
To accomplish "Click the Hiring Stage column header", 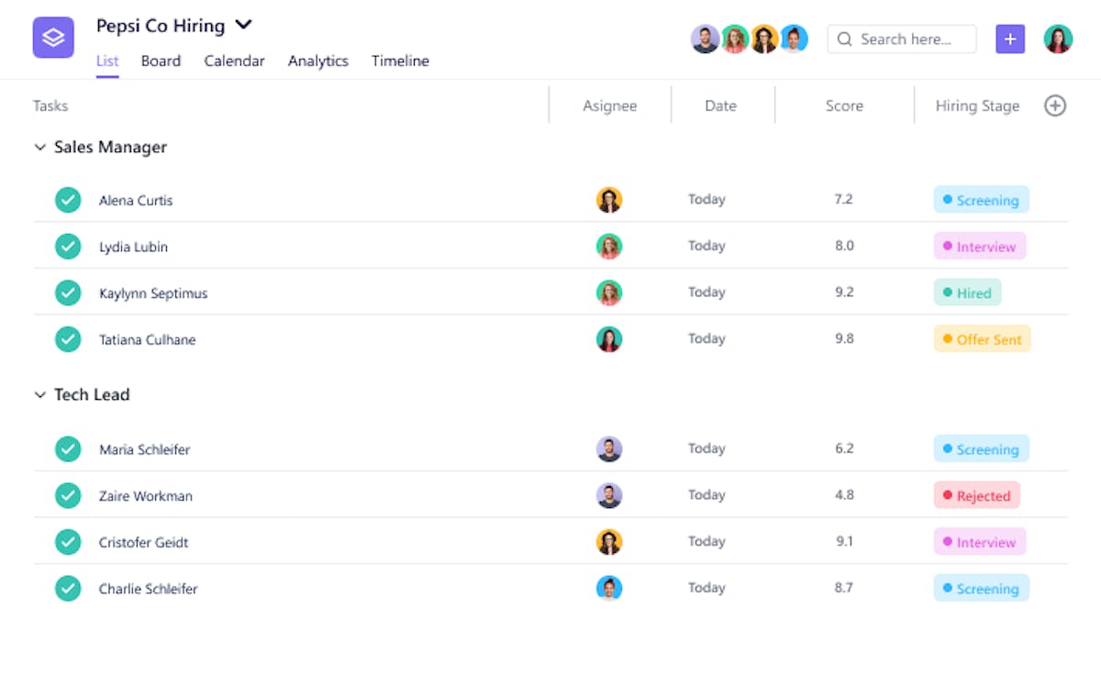I will coord(977,105).
